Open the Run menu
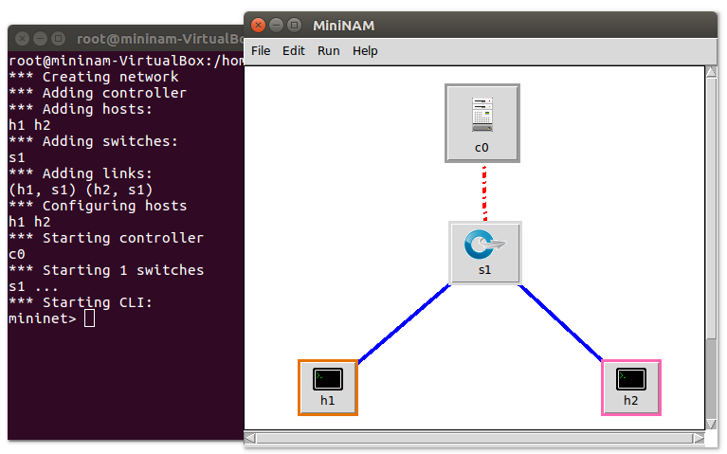 pyautogui.click(x=329, y=51)
